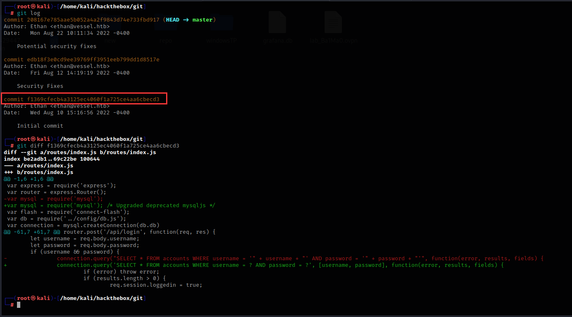The height and width of the screenshot is (317, 572).
Task: Click hunk header with router.post('/api/login'
Action: tap(110, 232)
